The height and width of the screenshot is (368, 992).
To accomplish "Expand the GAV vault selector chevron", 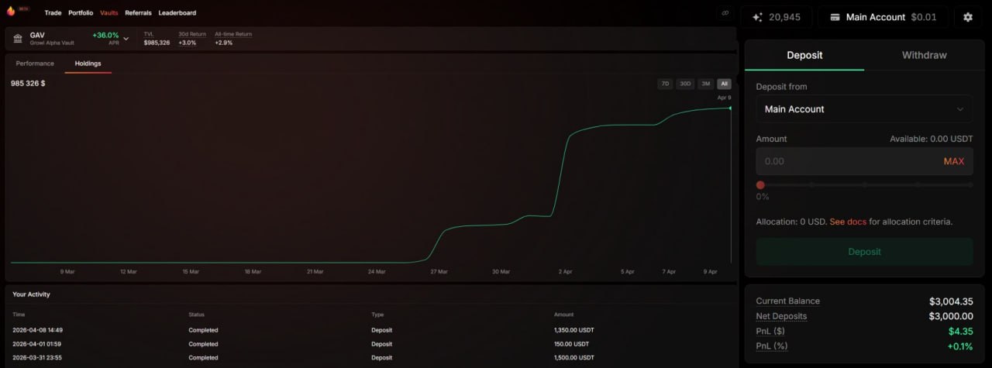I will click(126, 38).
